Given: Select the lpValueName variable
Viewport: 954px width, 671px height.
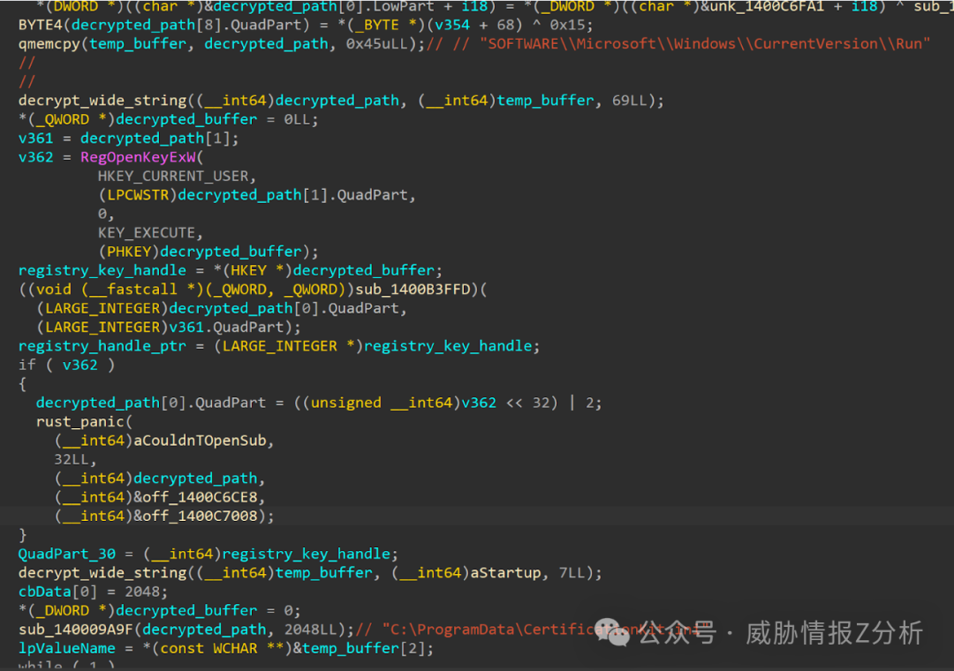Looking at the screenshot, I should [67, 648].
